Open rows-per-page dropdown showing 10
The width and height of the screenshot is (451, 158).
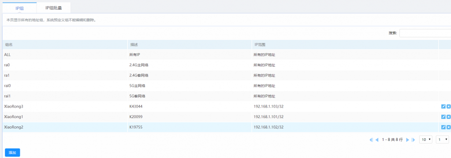426,140
